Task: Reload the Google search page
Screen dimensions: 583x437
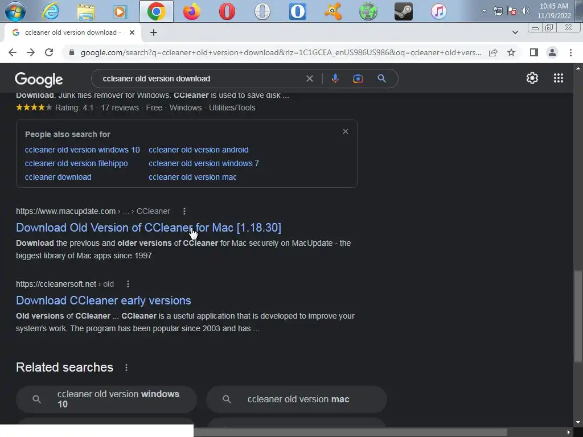Action: coord(49,52)
